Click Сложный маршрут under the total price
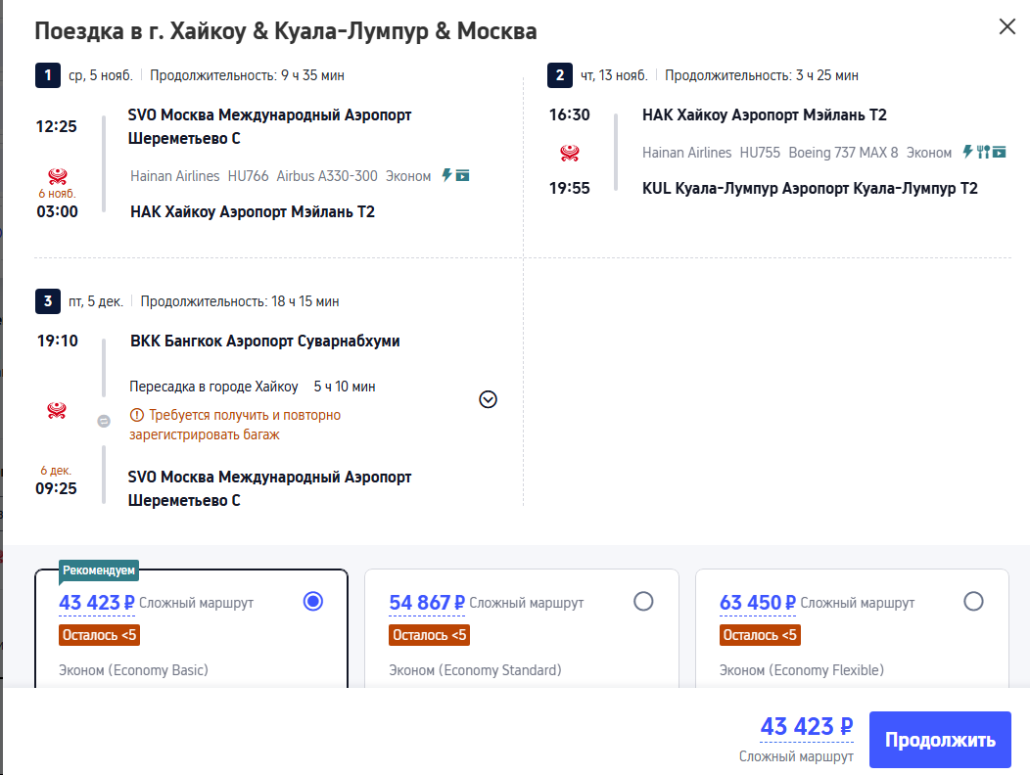The image size is (1030, 775). point(796,756)
